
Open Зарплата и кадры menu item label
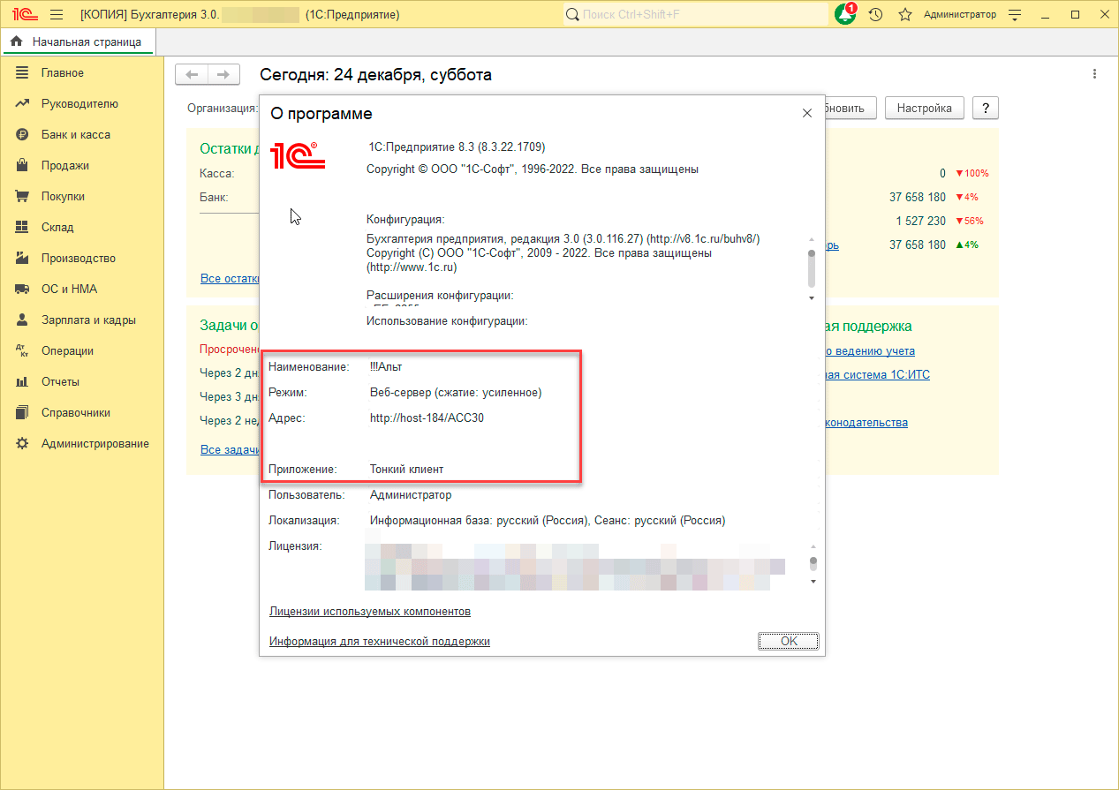88,320
